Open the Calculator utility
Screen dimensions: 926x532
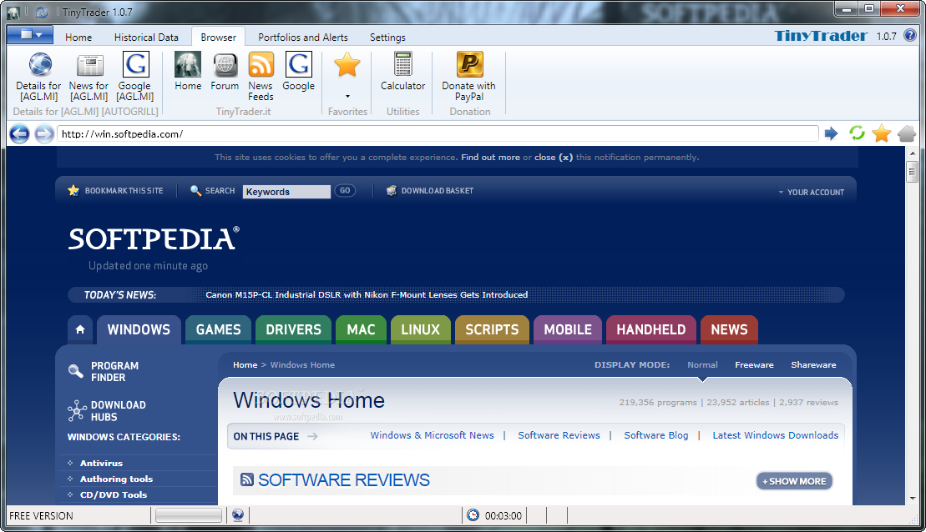402,64
